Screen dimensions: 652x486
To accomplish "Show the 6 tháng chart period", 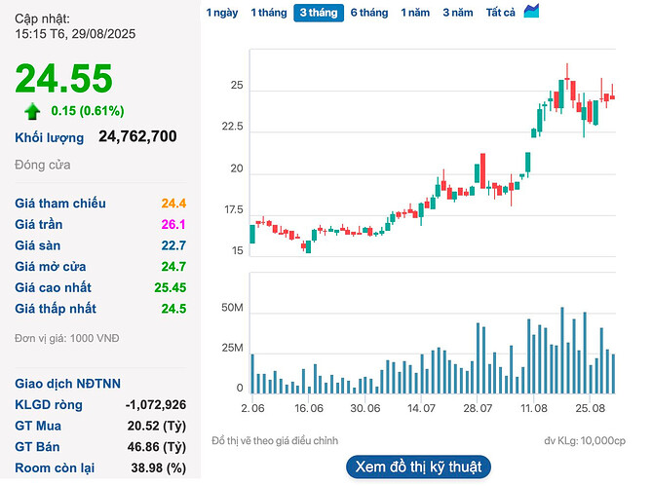I will pyautogui.click(x=368, y=13).
